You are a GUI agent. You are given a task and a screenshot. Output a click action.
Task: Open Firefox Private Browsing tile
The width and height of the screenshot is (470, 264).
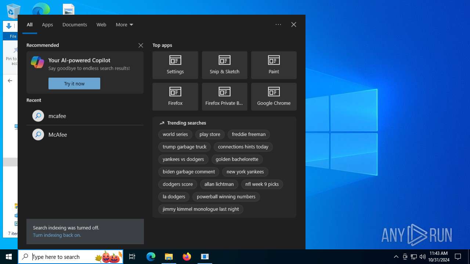coord(224,97)
